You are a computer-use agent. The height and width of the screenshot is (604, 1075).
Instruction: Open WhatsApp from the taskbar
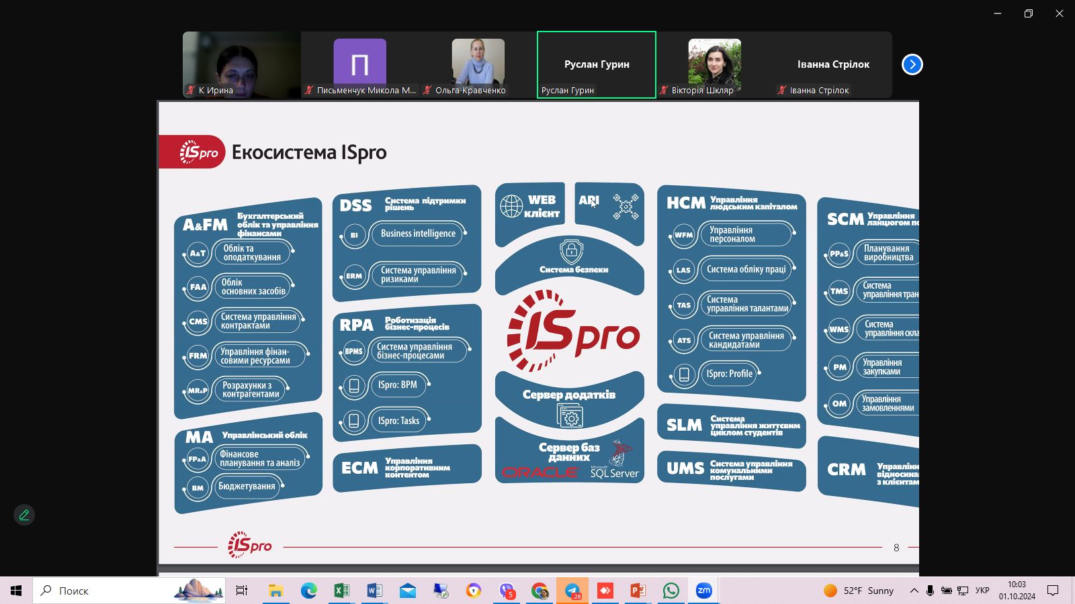671,591
